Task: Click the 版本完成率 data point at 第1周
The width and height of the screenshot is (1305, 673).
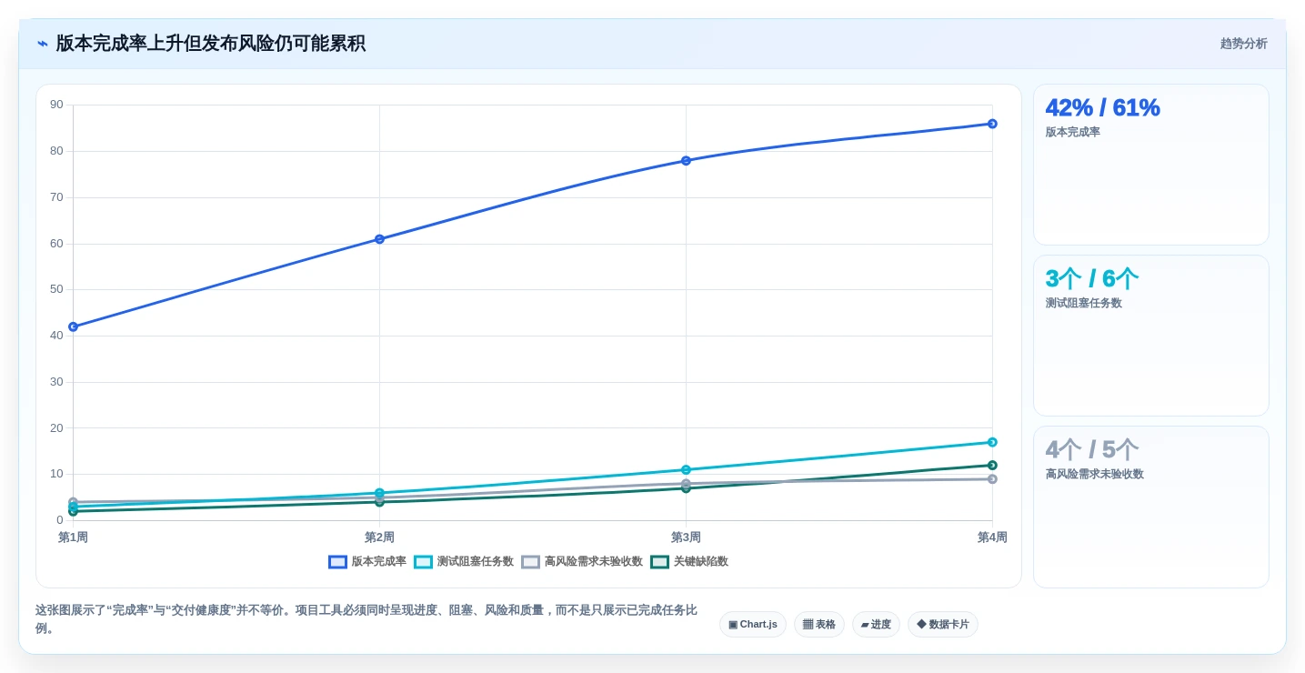Action: tap(73, 326)
